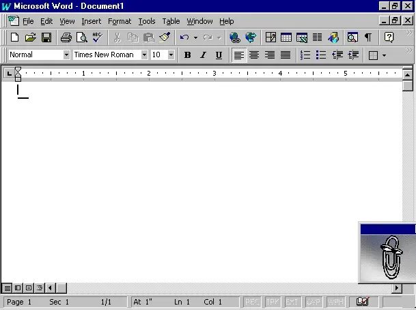416x310 pixels.
Task: Click the Outside Border button
Action: tap(373, 55)
